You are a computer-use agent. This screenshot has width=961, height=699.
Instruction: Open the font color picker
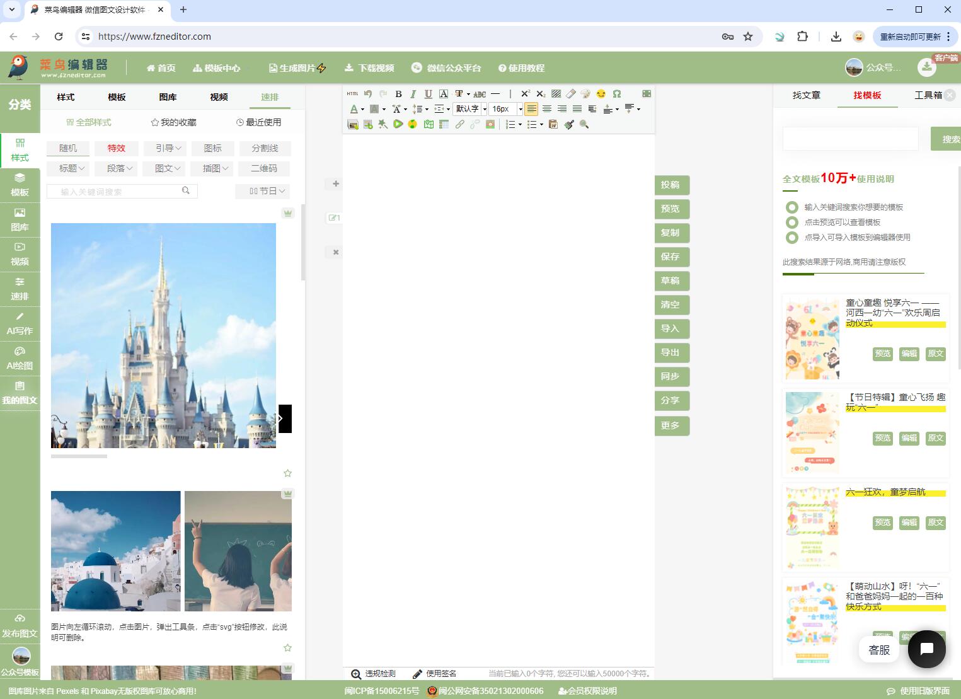354,109
